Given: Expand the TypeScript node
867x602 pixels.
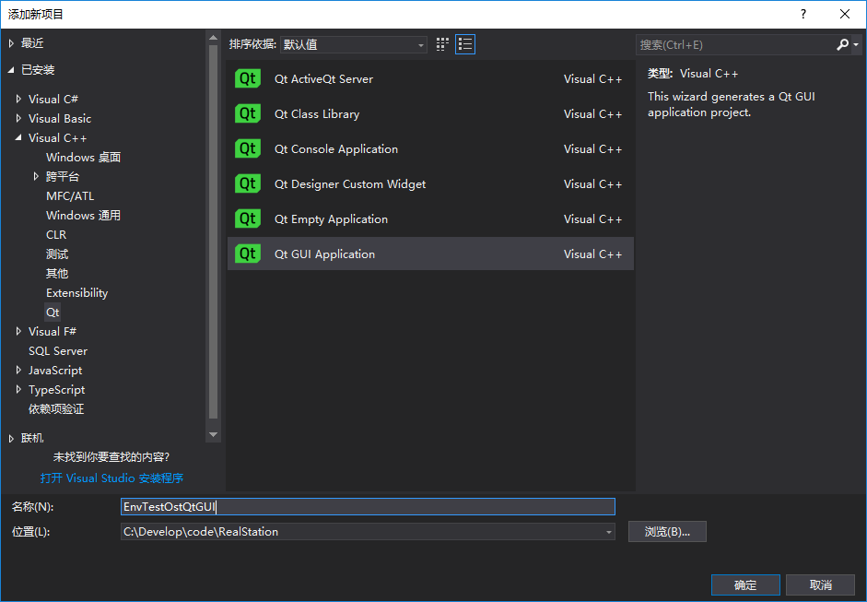Looking at the screenshot, I should (x=18, y=390).
